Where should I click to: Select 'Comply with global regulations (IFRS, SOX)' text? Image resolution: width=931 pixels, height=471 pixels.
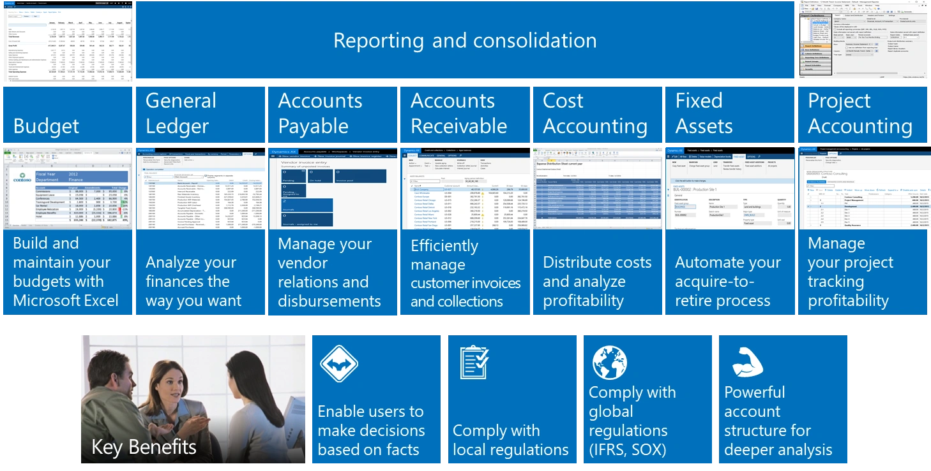[x=632, y=421]
